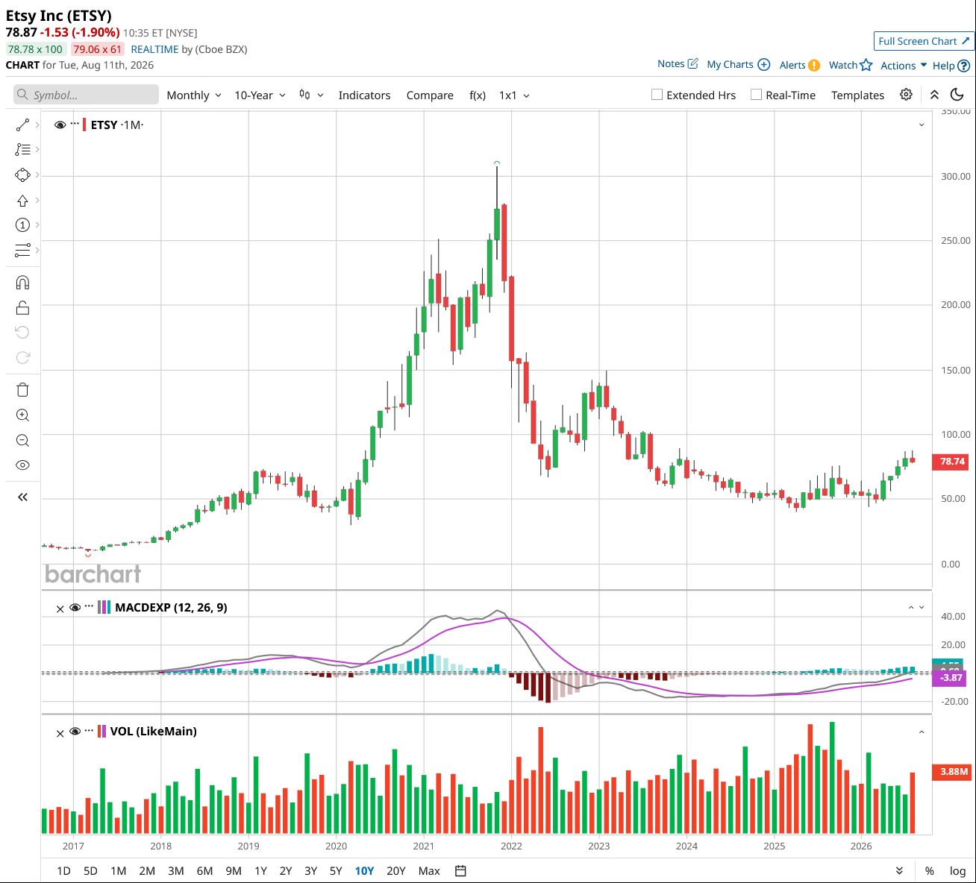This screenshot has height=883, width=976.
Task: Enable the Real-Time checkbox
Action: point(756,95)
